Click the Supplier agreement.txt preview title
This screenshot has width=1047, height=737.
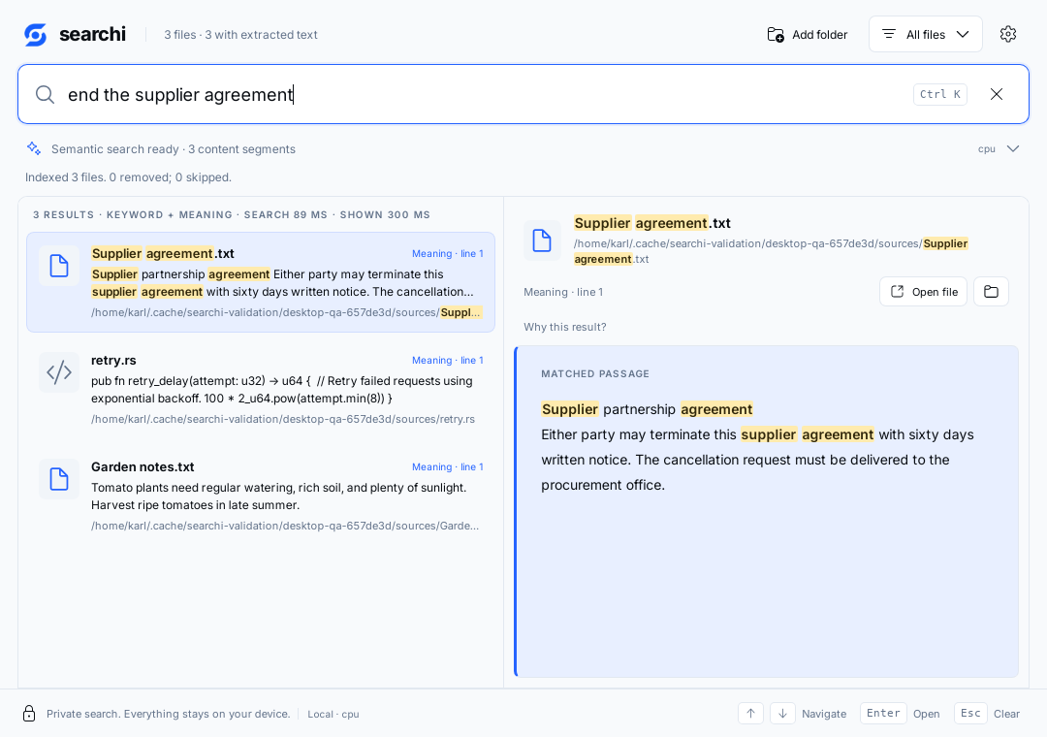pyautogui.click(x=651, y=223)
